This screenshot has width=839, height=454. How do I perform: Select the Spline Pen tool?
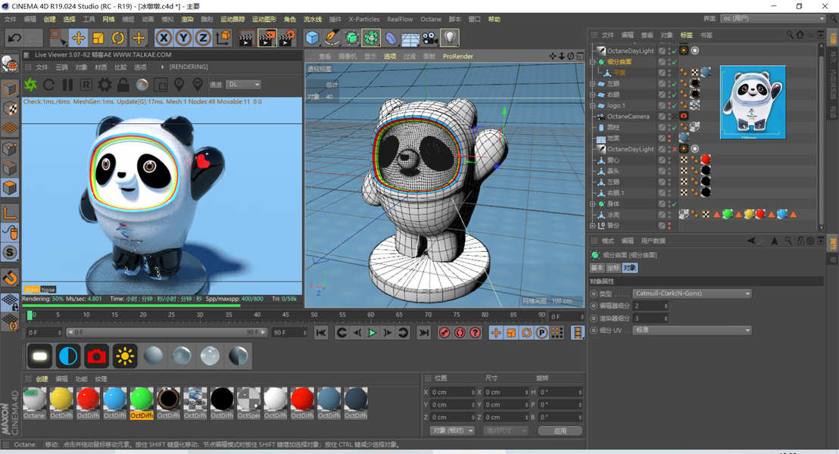tap(332, 38)
